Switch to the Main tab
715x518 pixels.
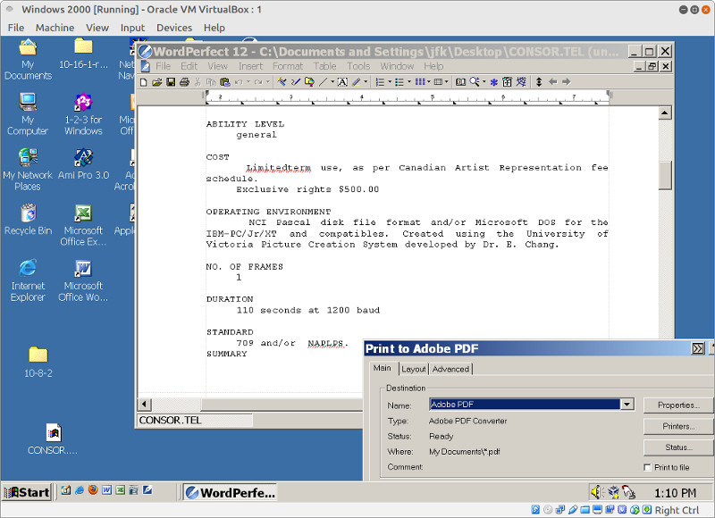point(383,368)
